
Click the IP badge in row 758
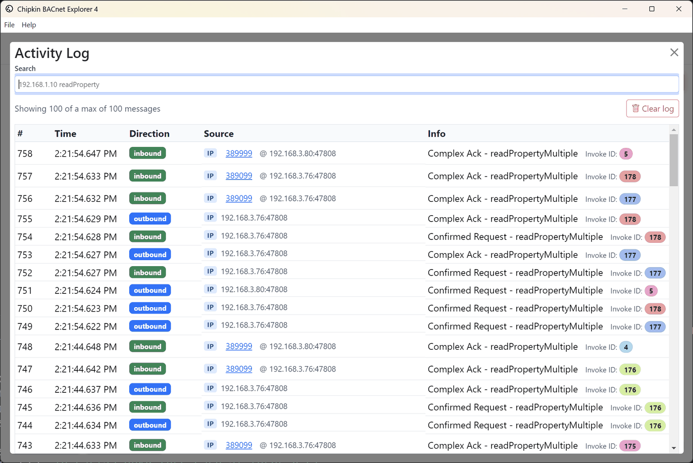click(210, 153)
